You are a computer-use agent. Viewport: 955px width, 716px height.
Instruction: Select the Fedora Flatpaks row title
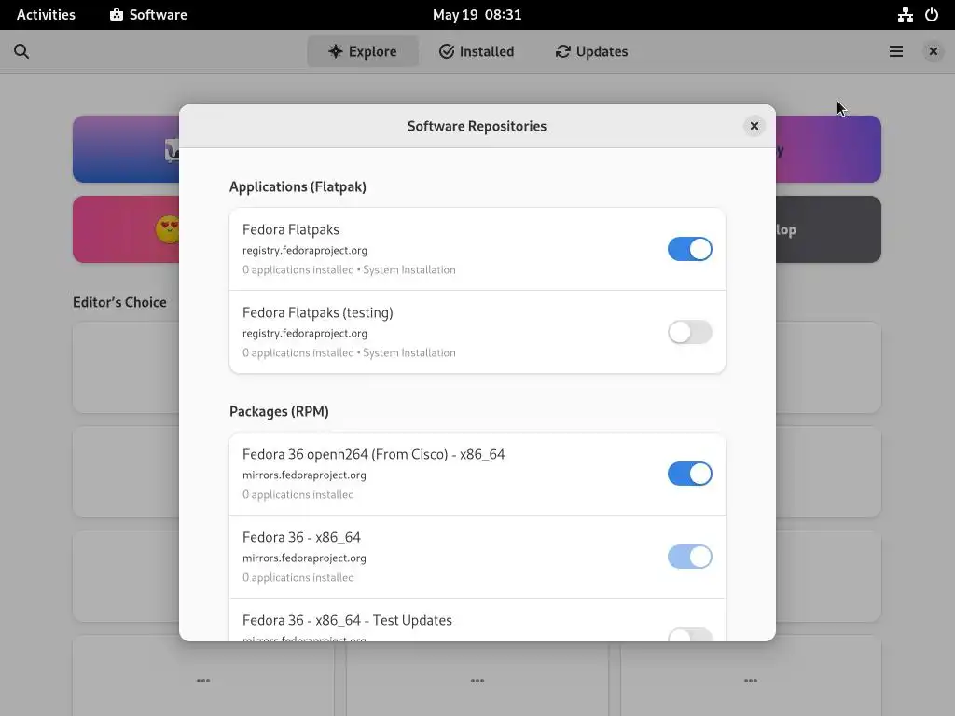pos(291,229)
